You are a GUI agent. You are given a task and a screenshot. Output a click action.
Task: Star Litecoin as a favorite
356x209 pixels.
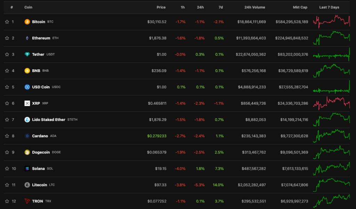coord(7,185)
